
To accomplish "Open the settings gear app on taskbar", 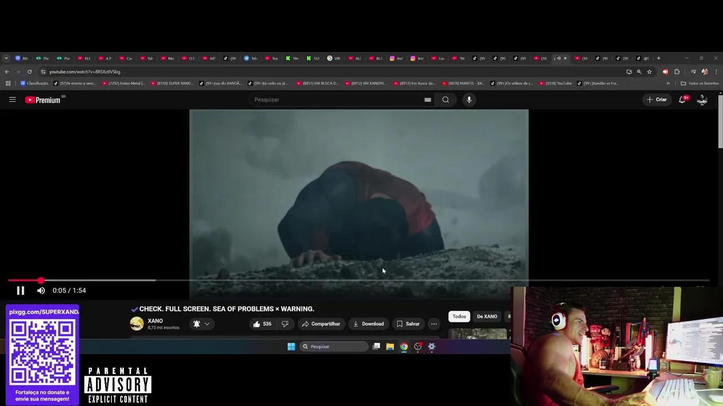I will coord(432,346).
